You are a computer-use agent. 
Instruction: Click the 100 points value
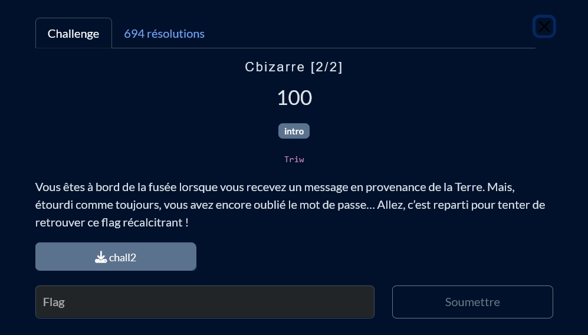pyautogui.click(x=294, y=97)
